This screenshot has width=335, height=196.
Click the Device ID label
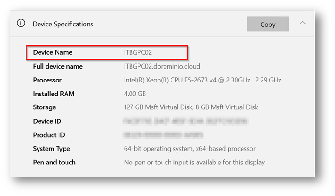click(x=47, y=121)
